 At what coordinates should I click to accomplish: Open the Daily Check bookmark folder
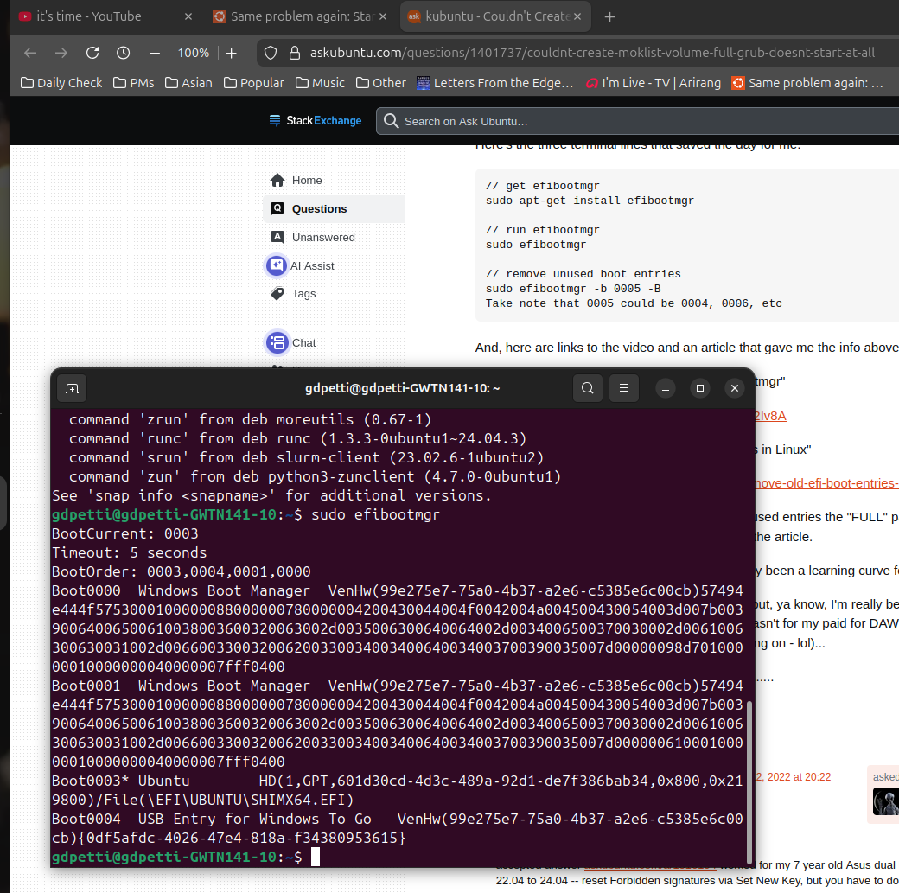[61, 83]
